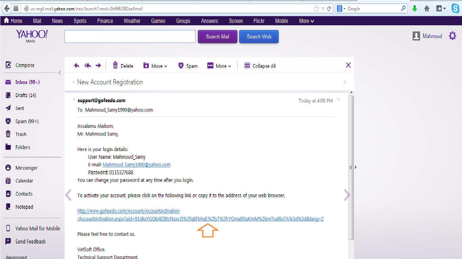Open Finance in navigation bar
This screenshot has height=259, width=462.
(x=105, y=21)
